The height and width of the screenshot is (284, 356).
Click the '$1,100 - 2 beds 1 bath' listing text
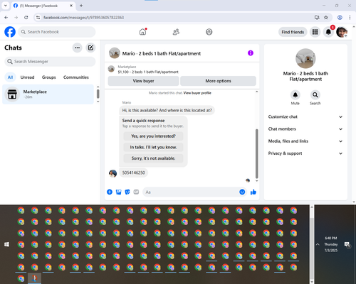point(148,72)
